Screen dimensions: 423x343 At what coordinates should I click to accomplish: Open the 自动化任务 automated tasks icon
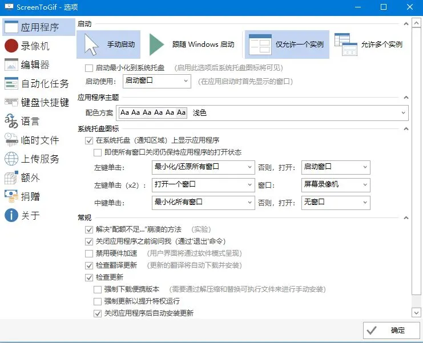click(11, 83)
